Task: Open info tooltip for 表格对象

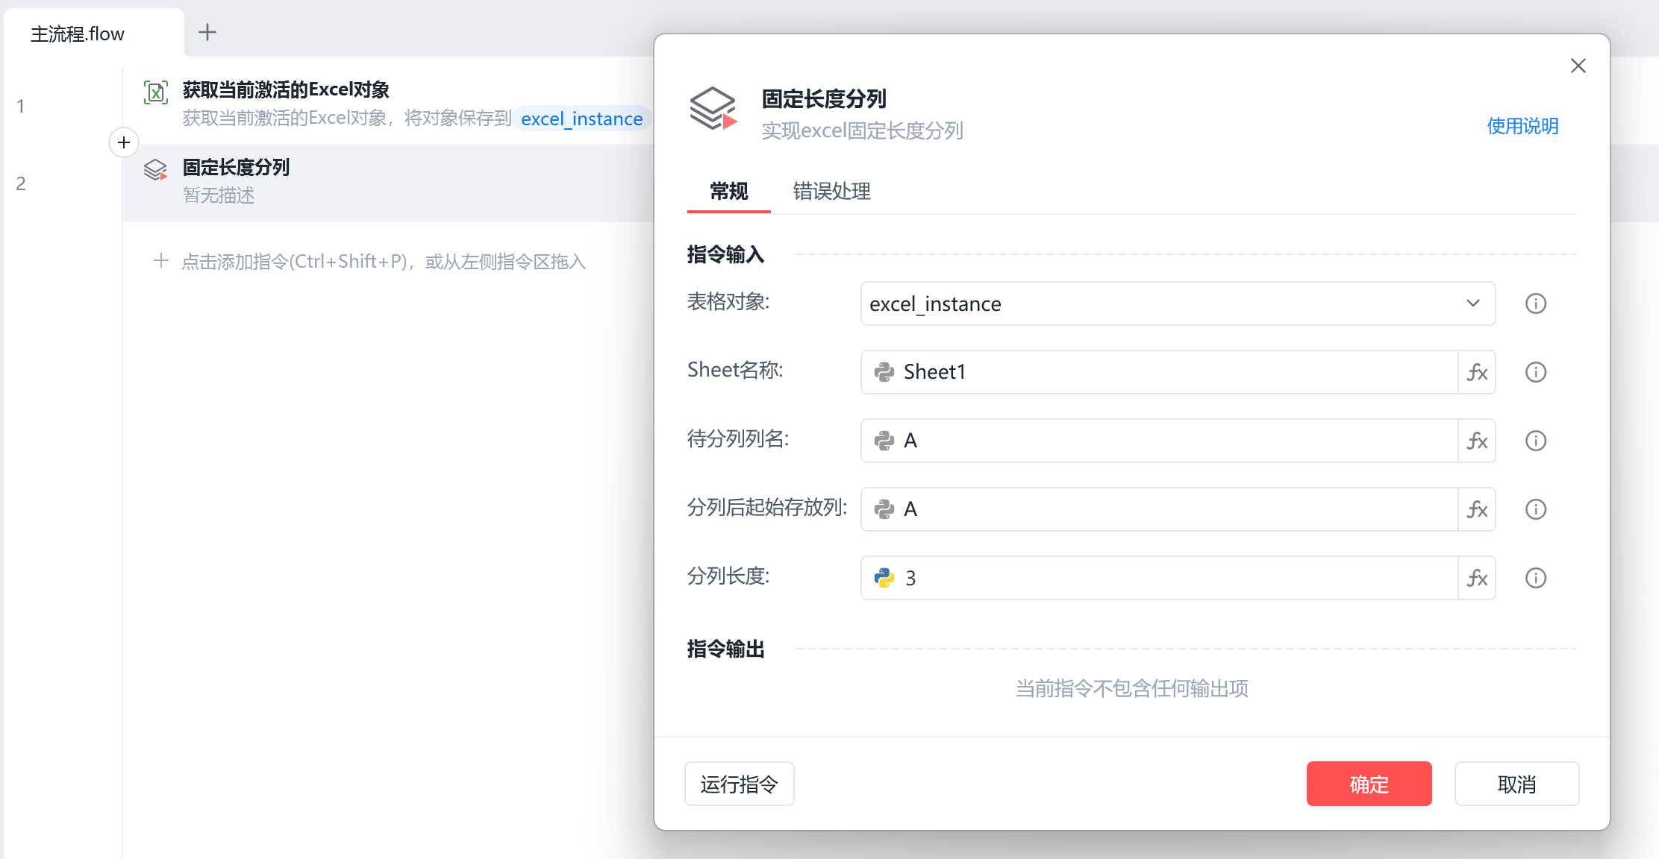Action: click(1535, 303)
